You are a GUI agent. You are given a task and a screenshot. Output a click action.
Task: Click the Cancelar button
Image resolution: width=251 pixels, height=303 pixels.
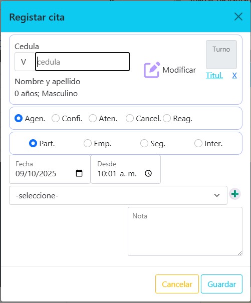coord(177,284)
